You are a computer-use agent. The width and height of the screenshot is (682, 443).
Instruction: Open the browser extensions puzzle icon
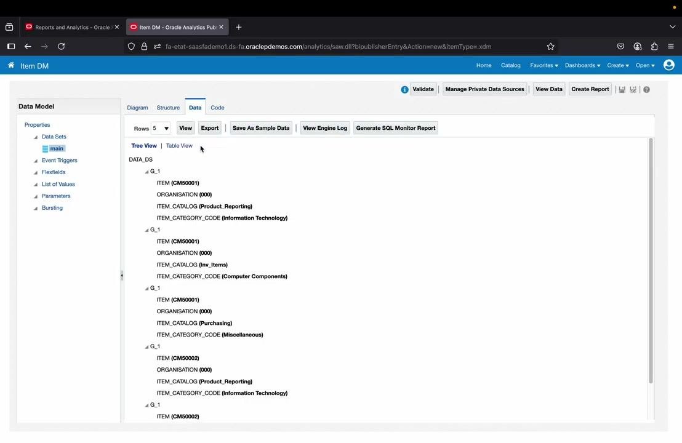[654, 47]
